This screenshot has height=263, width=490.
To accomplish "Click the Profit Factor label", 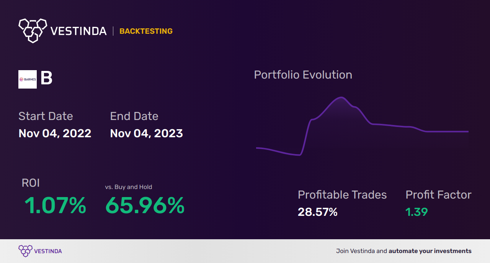I will coord(438,195).
